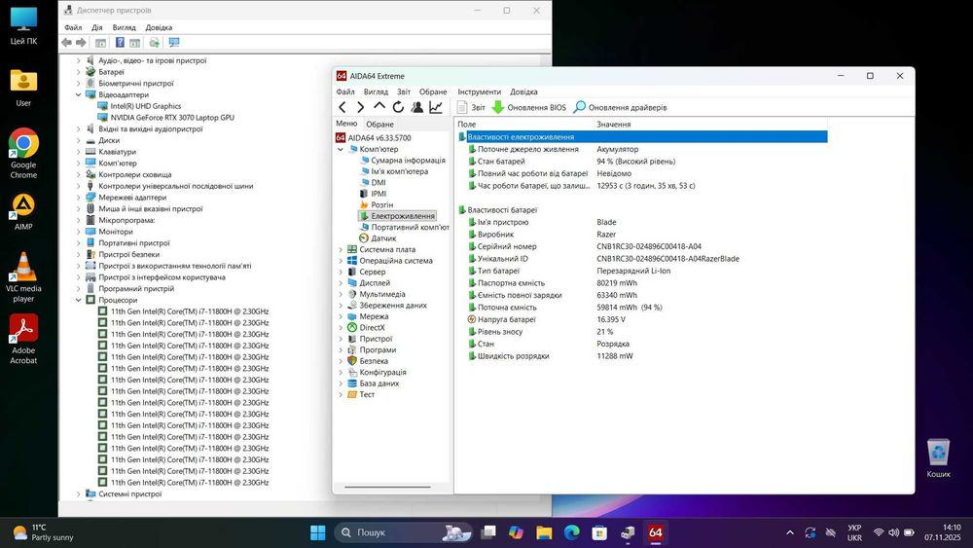Expand Батареї in Device Manager
The height and width of the screenshot is (548, 973).
78,72
